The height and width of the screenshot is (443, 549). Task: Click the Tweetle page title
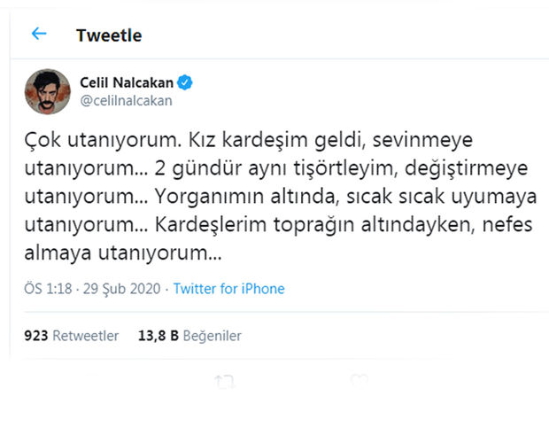pos(109,35)
